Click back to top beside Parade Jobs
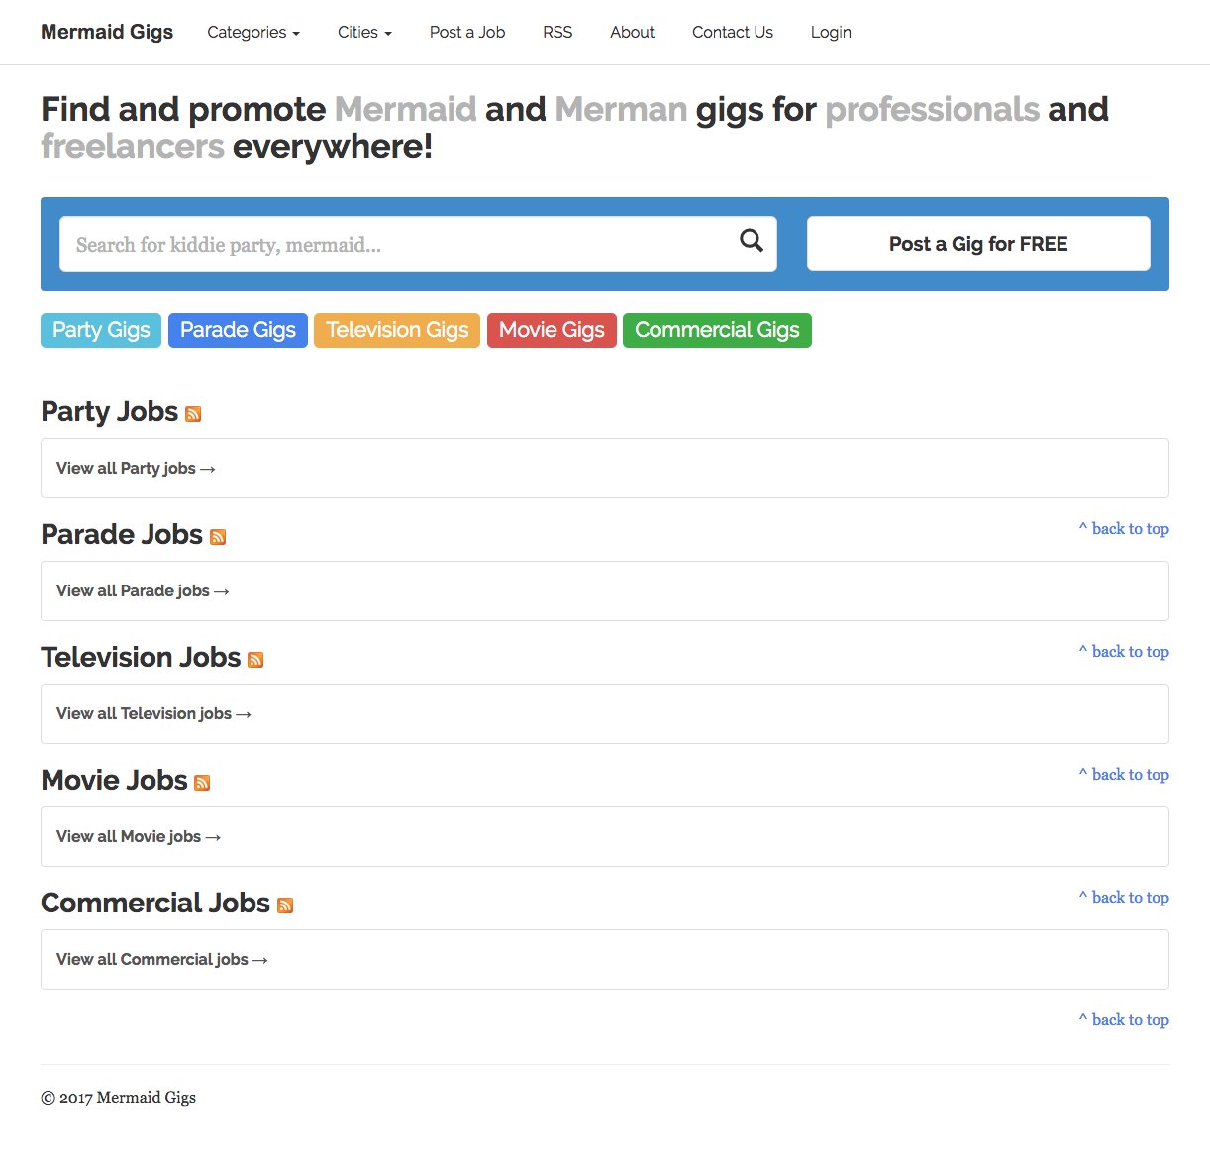 [x=1124, y=529]
